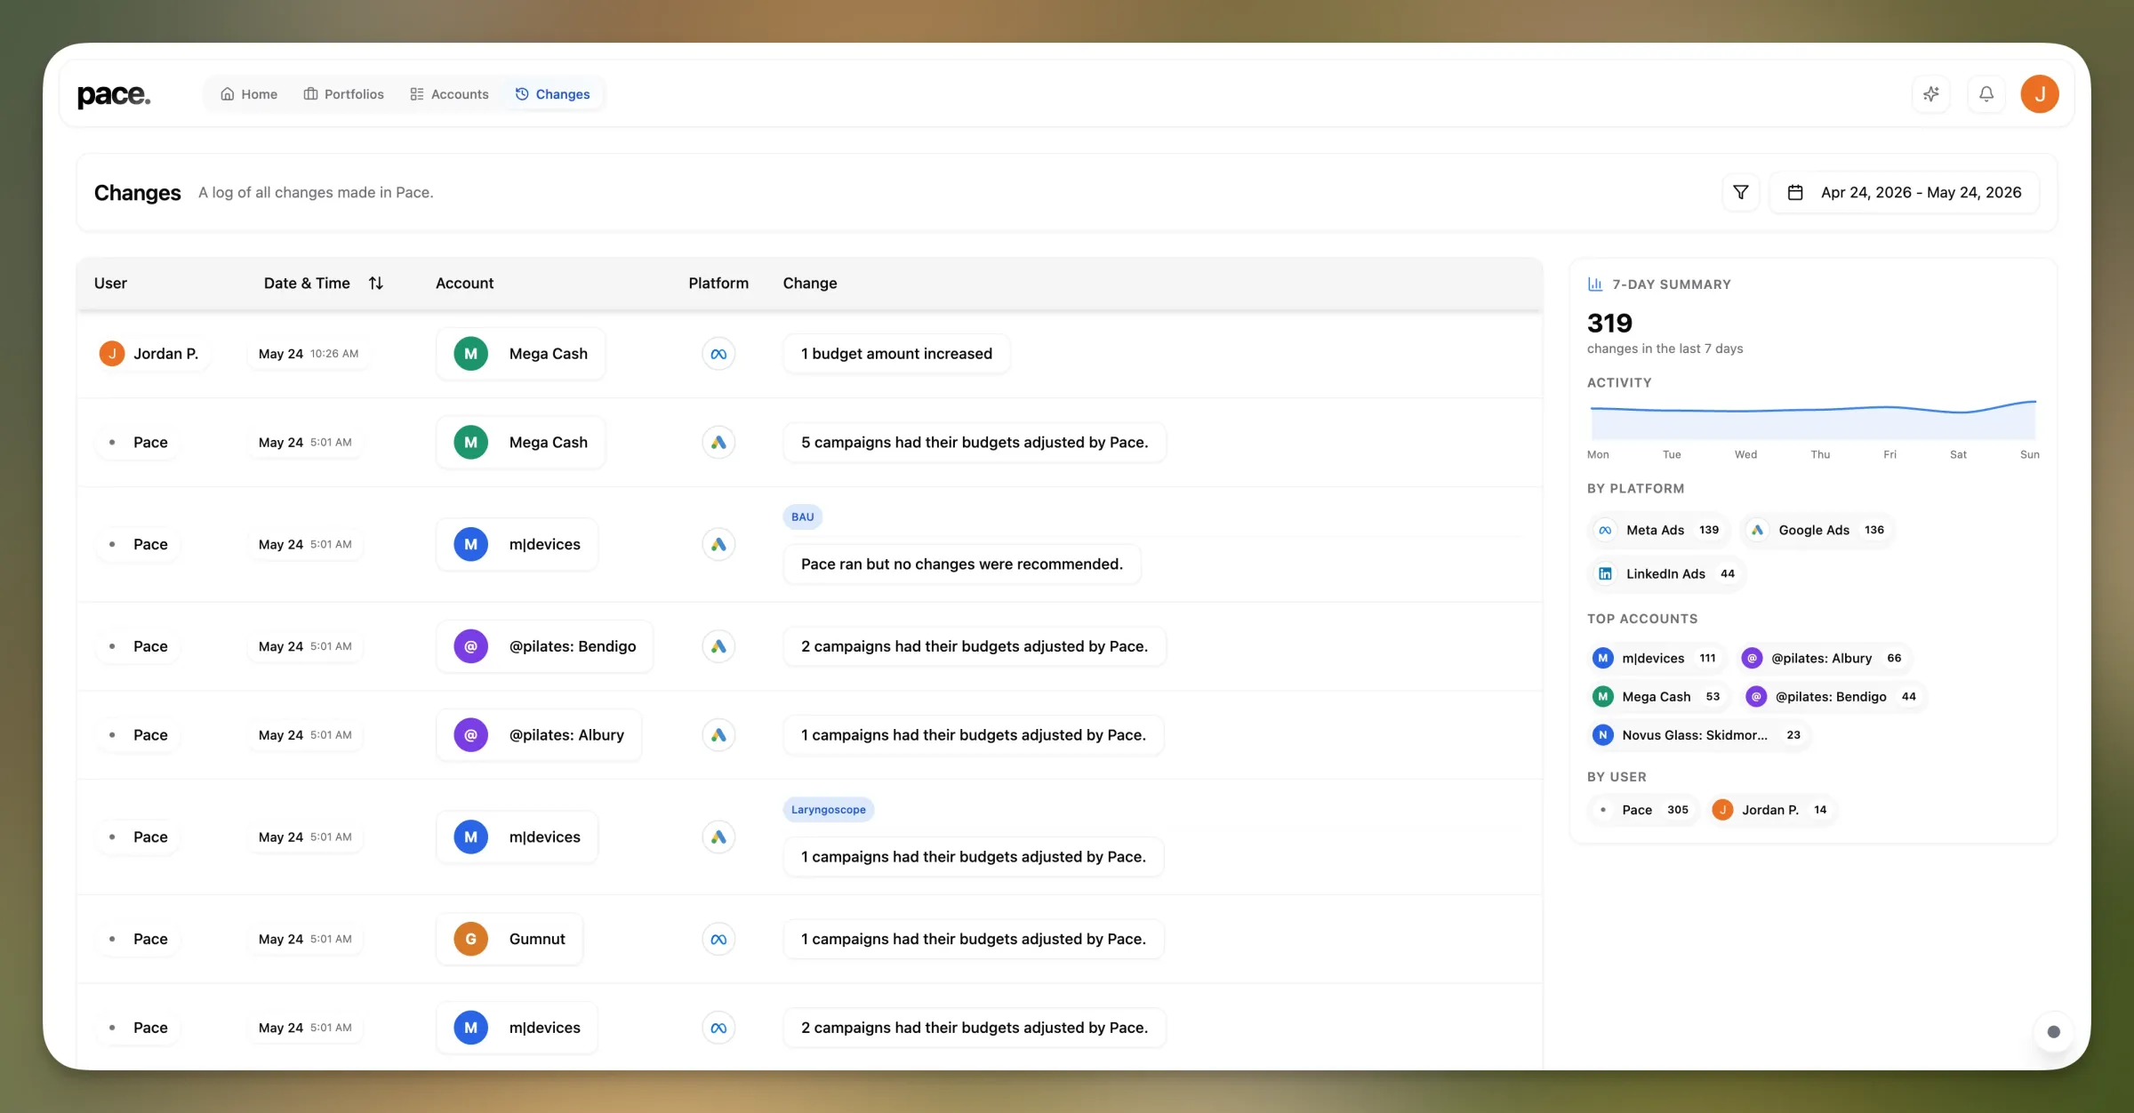Open the notifications bell
The width and height of the screenshot is (2134, 1113).
coord(1986,94)
